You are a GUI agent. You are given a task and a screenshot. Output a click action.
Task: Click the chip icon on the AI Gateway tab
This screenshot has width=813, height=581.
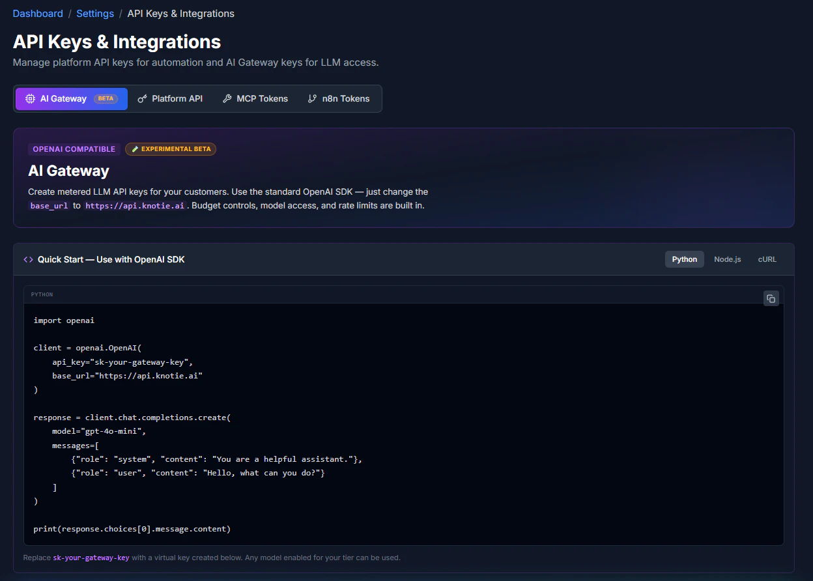[x=30, y=98]
